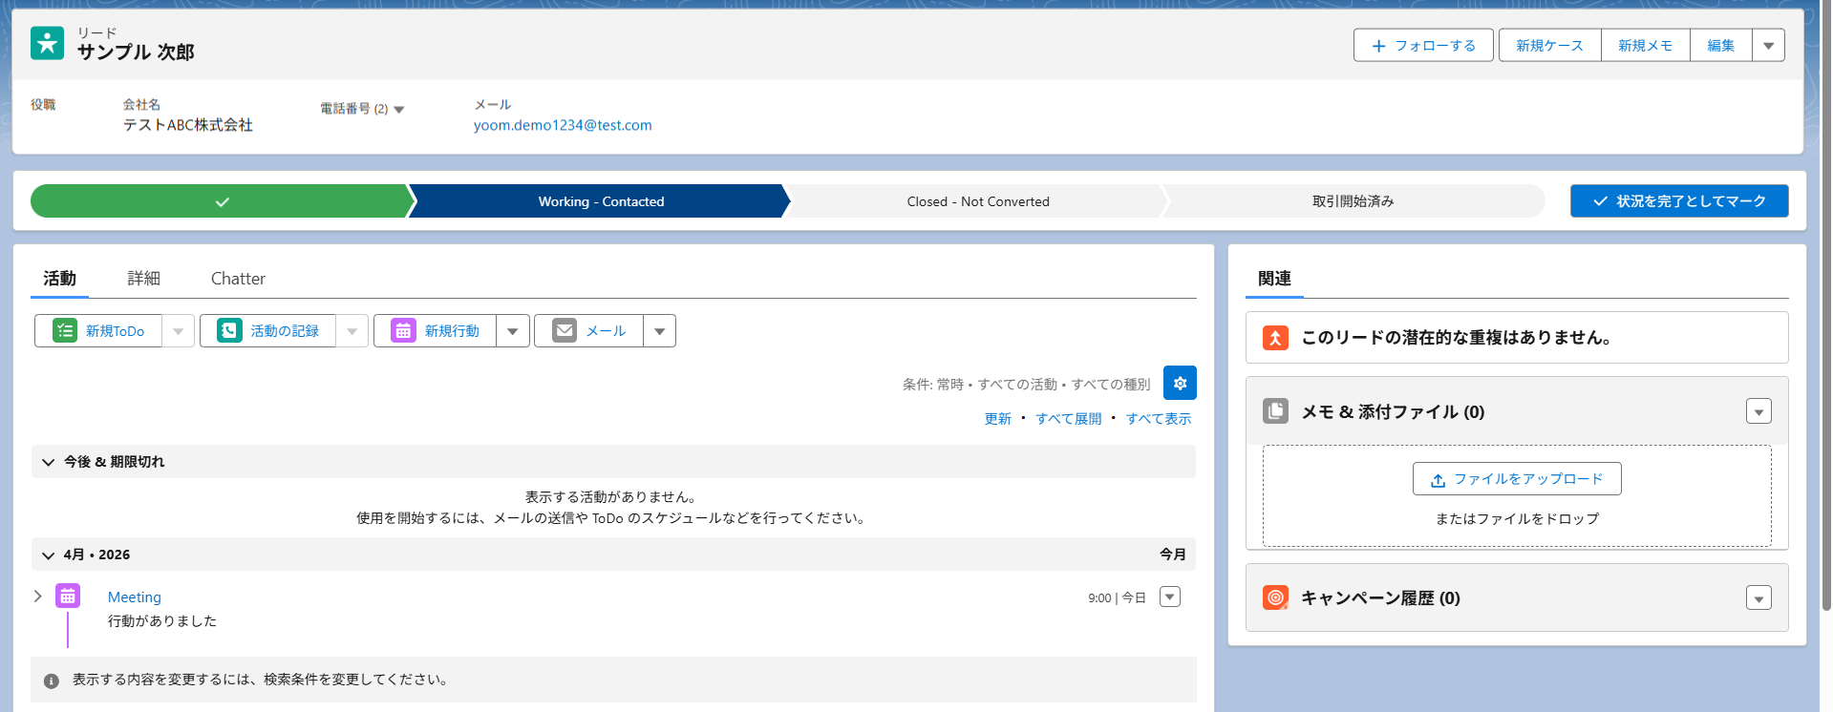Click the New Event calendar icon
Screen dimensions: 1833x712
coord(403,330)
